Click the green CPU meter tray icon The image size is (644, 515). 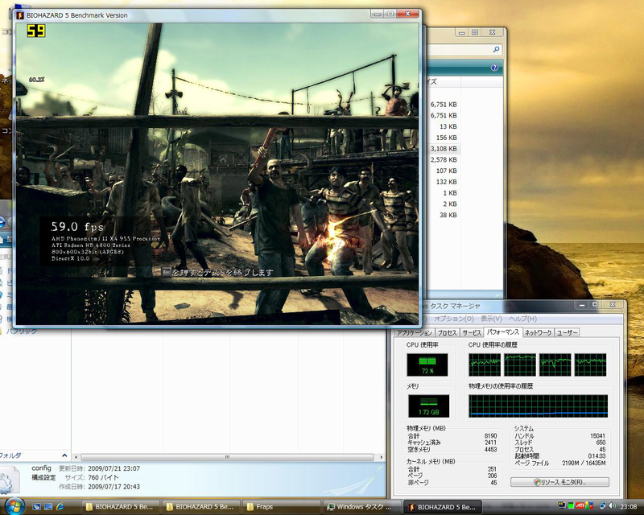pyautogui.click(x=571, y=505)
